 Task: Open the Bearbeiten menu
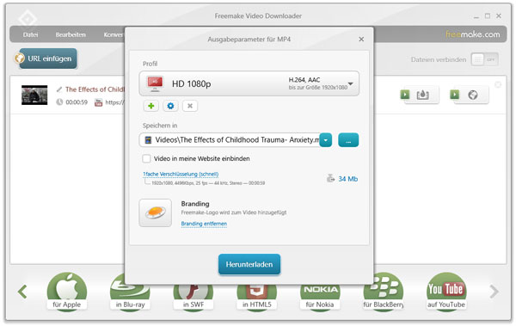pyautogui.click(x=71, y=34)
